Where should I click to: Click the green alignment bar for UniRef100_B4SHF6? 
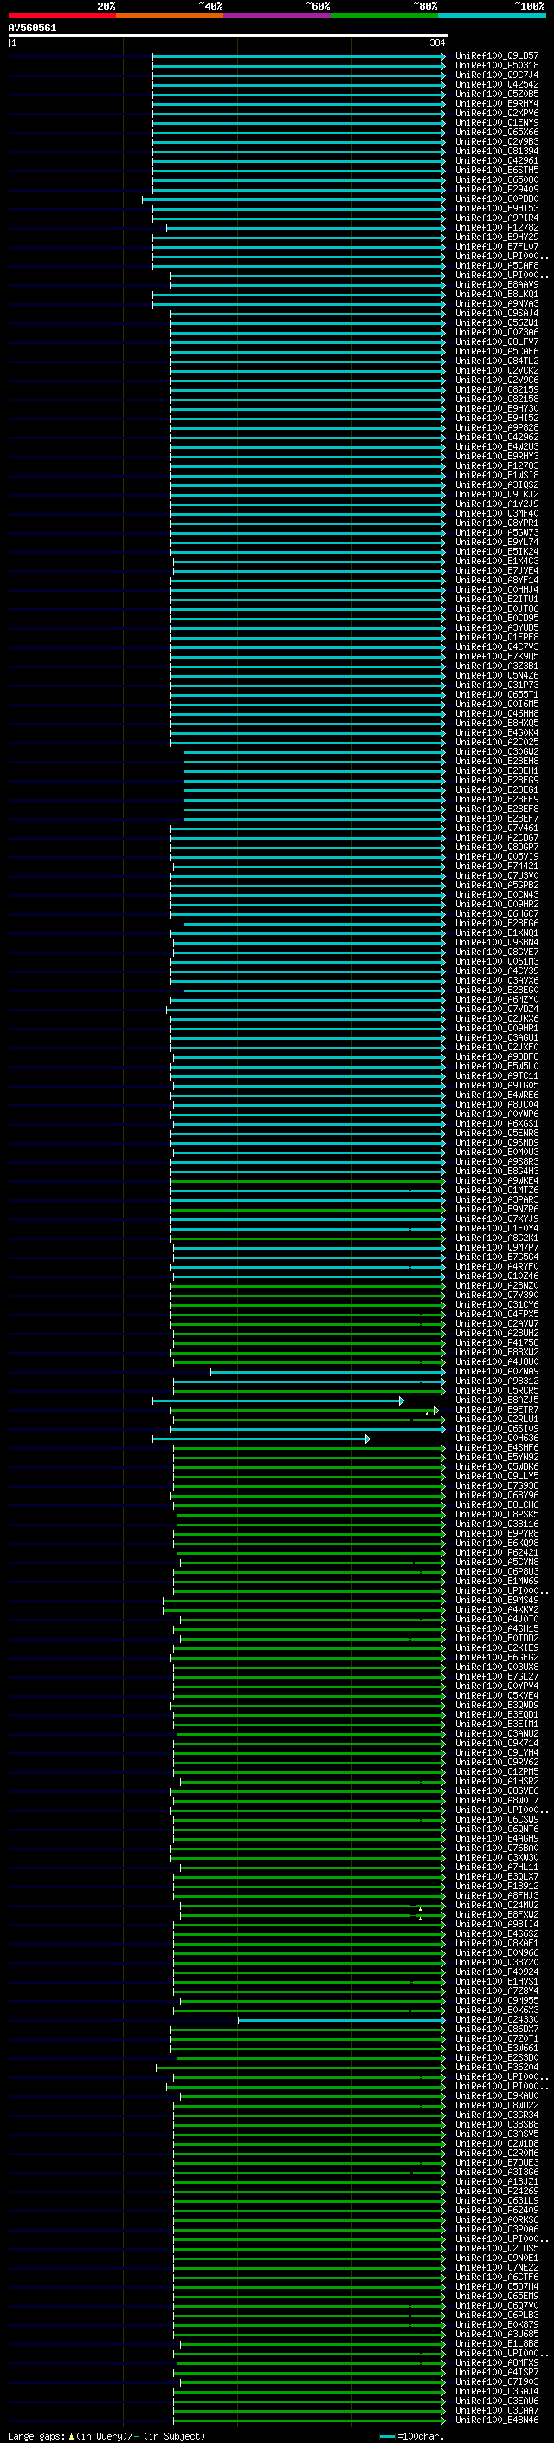(x=309, y=1448)
